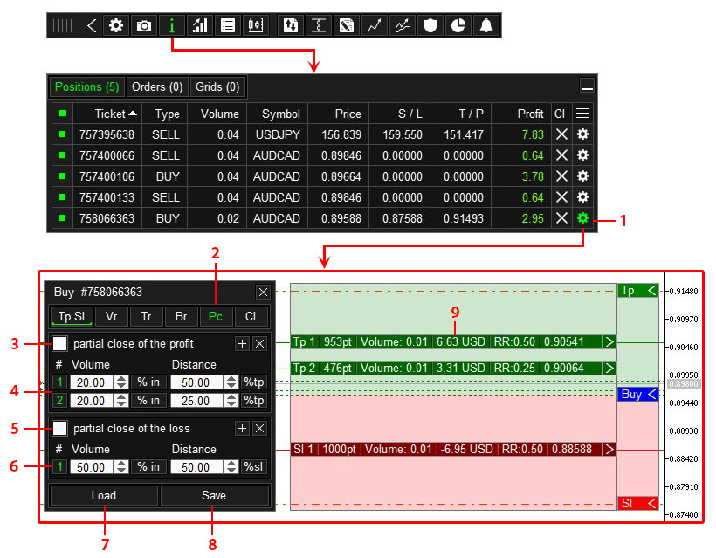Toggle green select-all square in table header

point(62,114)
